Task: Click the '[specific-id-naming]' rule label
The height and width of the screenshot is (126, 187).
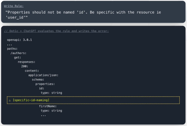Action: click(31, 100)
